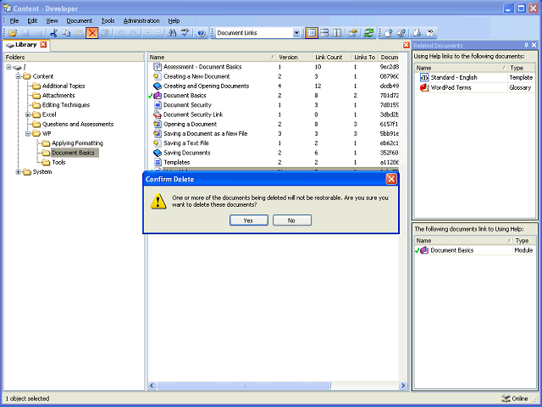Click the Copy toolbar icon
This screenshot has width=542, height=407.
tap(66, 33)
